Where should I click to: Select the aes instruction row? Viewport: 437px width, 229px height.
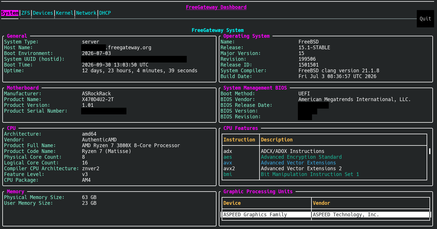[324, 157]
